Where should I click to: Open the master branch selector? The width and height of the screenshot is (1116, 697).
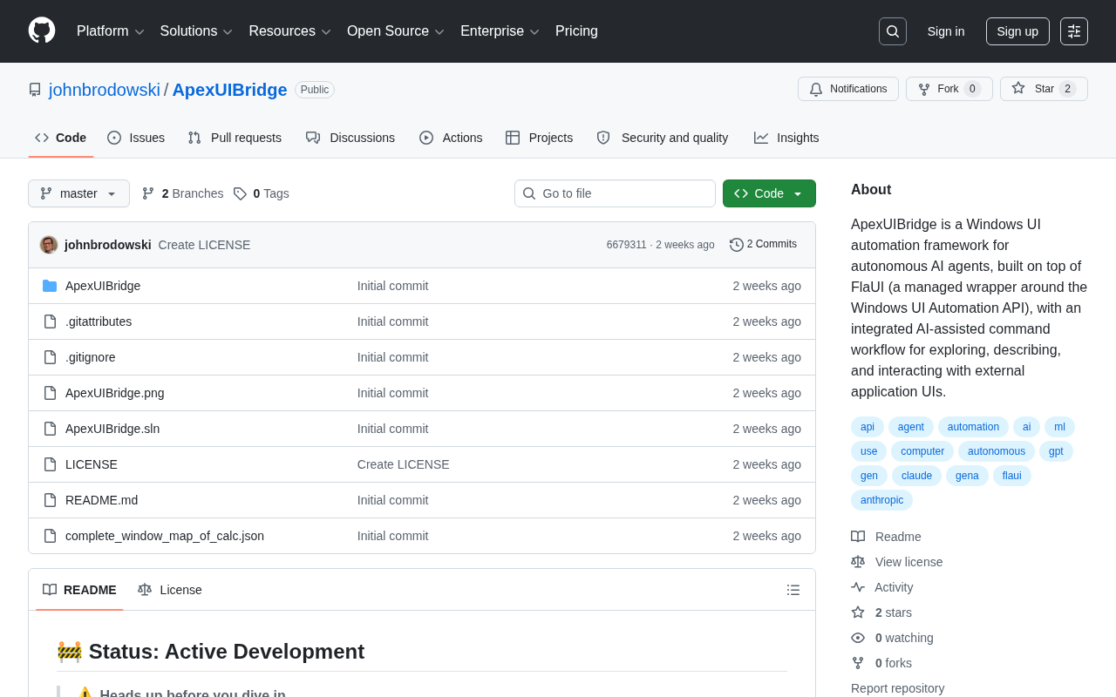(x=78, y=193)
